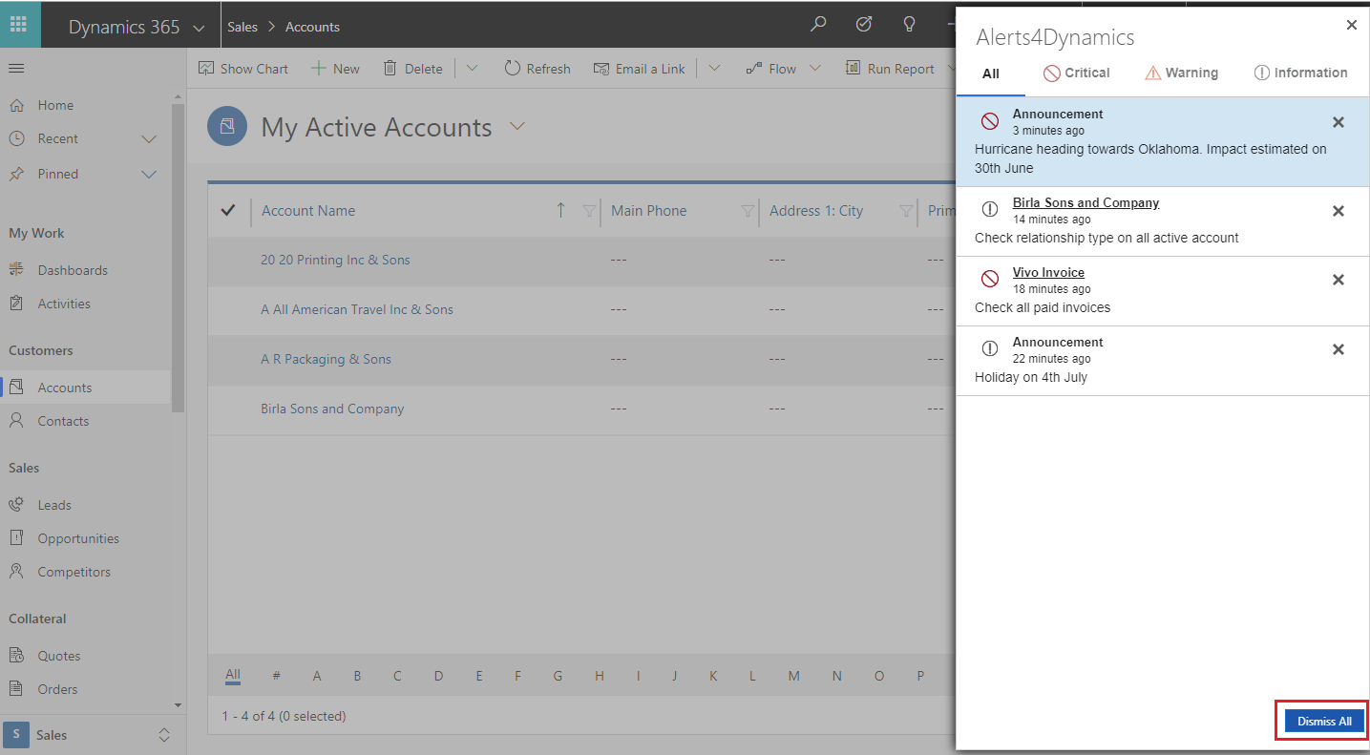Click the Refresh toolbar command
The image size is (1370, 755).
tap(537, 69)
